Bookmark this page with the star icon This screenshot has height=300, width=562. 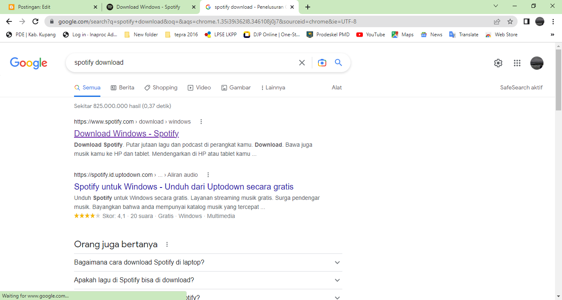[510, 21]
